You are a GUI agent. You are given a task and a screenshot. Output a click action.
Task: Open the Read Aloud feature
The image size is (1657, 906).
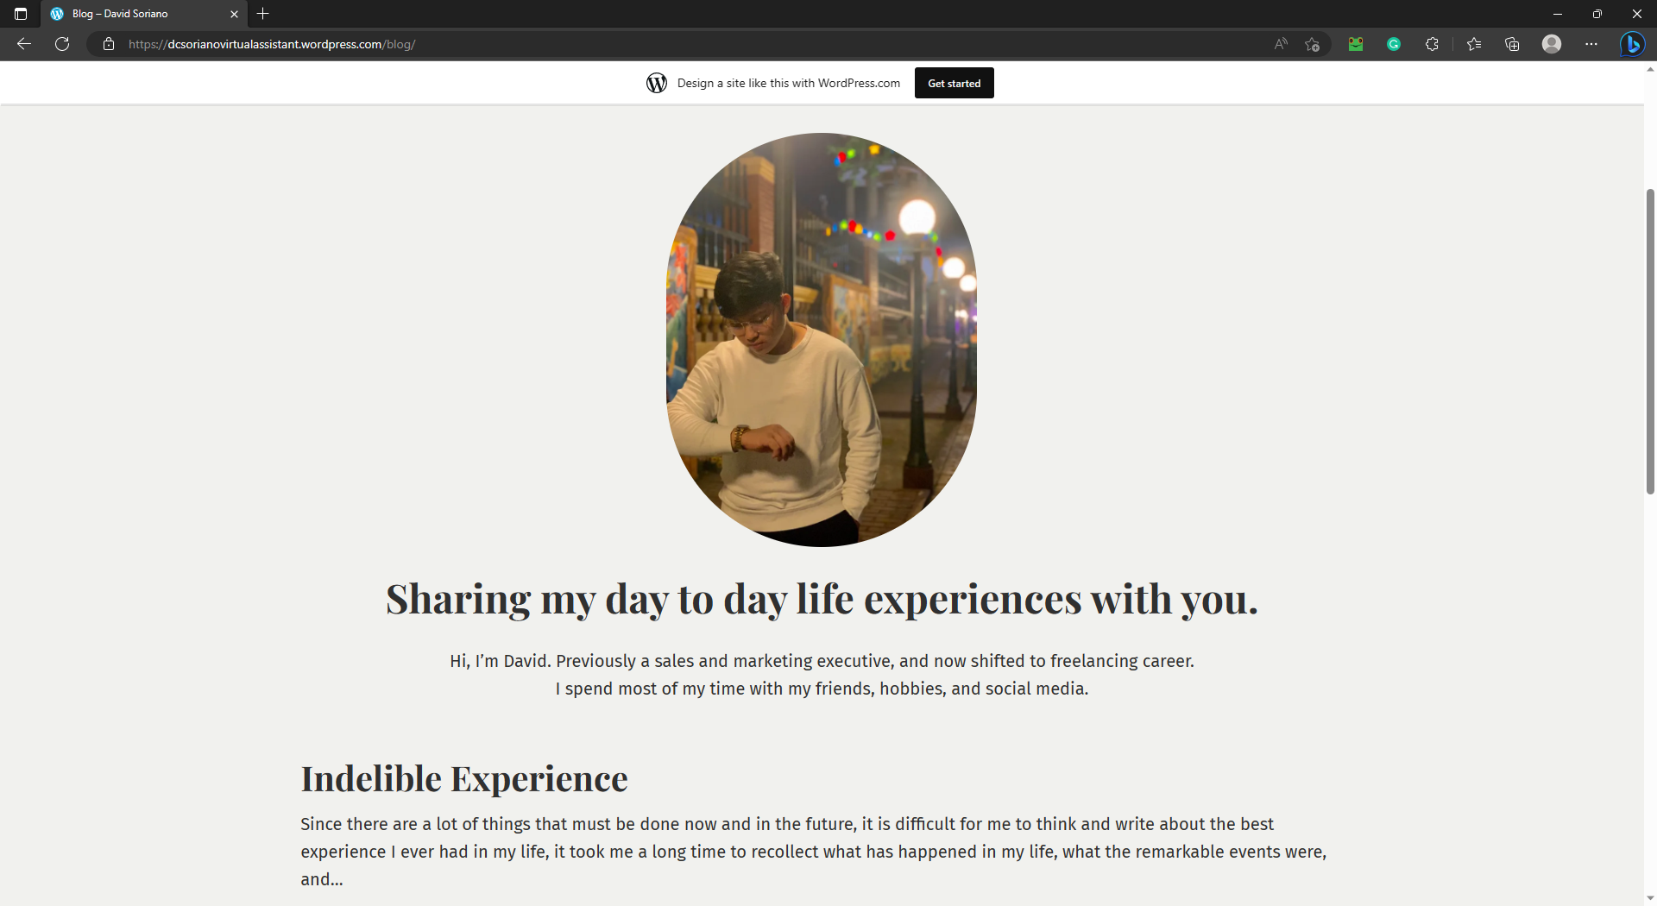tap(1281, 44)
